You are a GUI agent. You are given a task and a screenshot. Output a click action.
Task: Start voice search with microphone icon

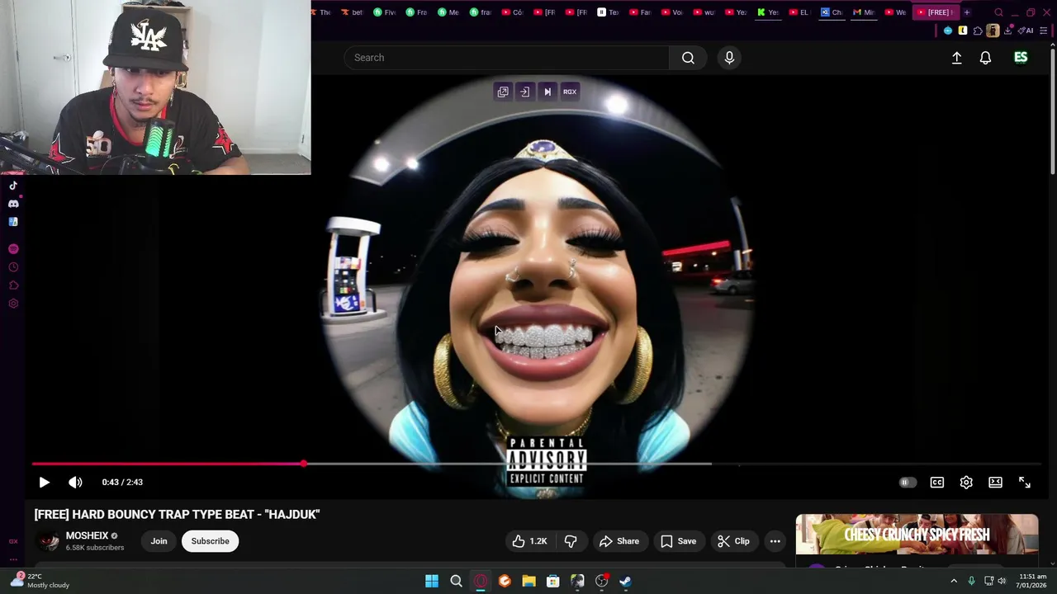click(729, 58)
